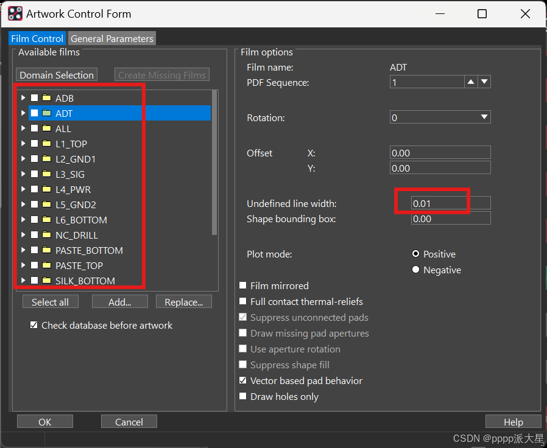
Task: Click the ADB folder icon
Action: 46,97
